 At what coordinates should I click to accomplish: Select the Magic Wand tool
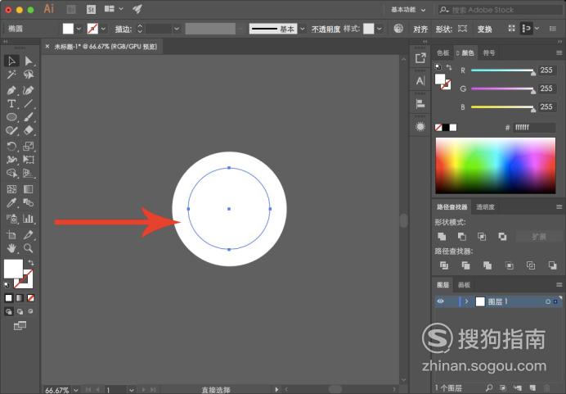click(11, 75)
